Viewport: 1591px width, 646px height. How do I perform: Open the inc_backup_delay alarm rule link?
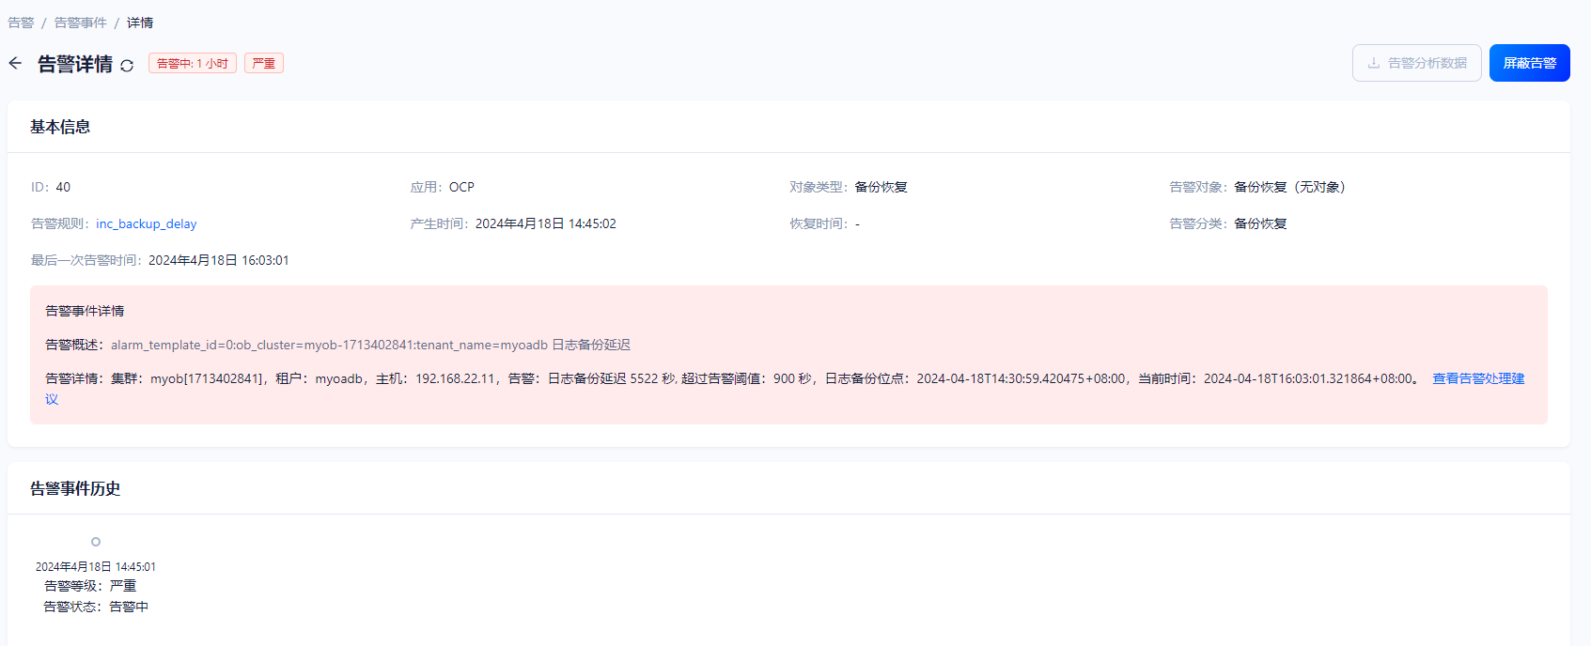147,223
